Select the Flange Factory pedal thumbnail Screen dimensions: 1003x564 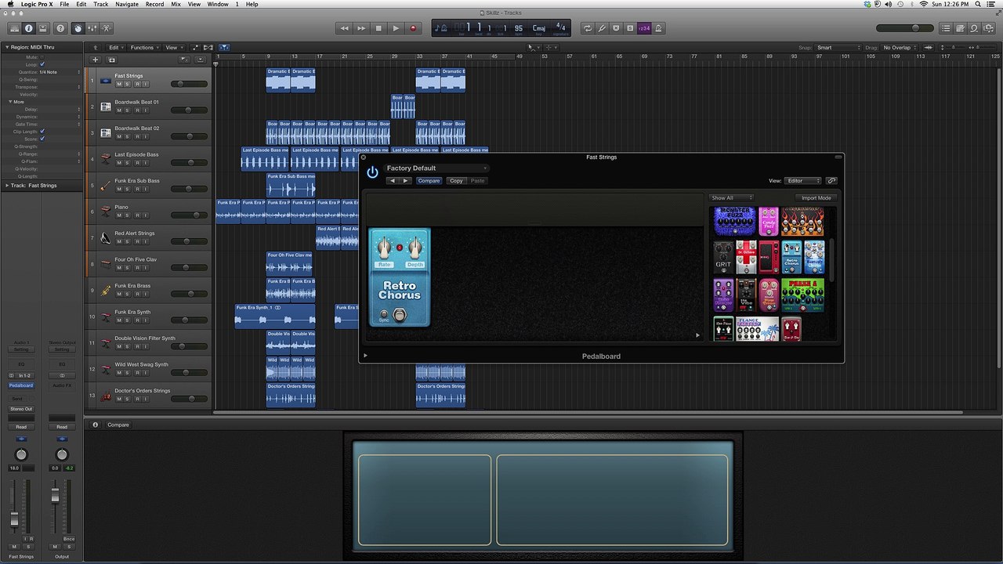(x=757, y=328)
